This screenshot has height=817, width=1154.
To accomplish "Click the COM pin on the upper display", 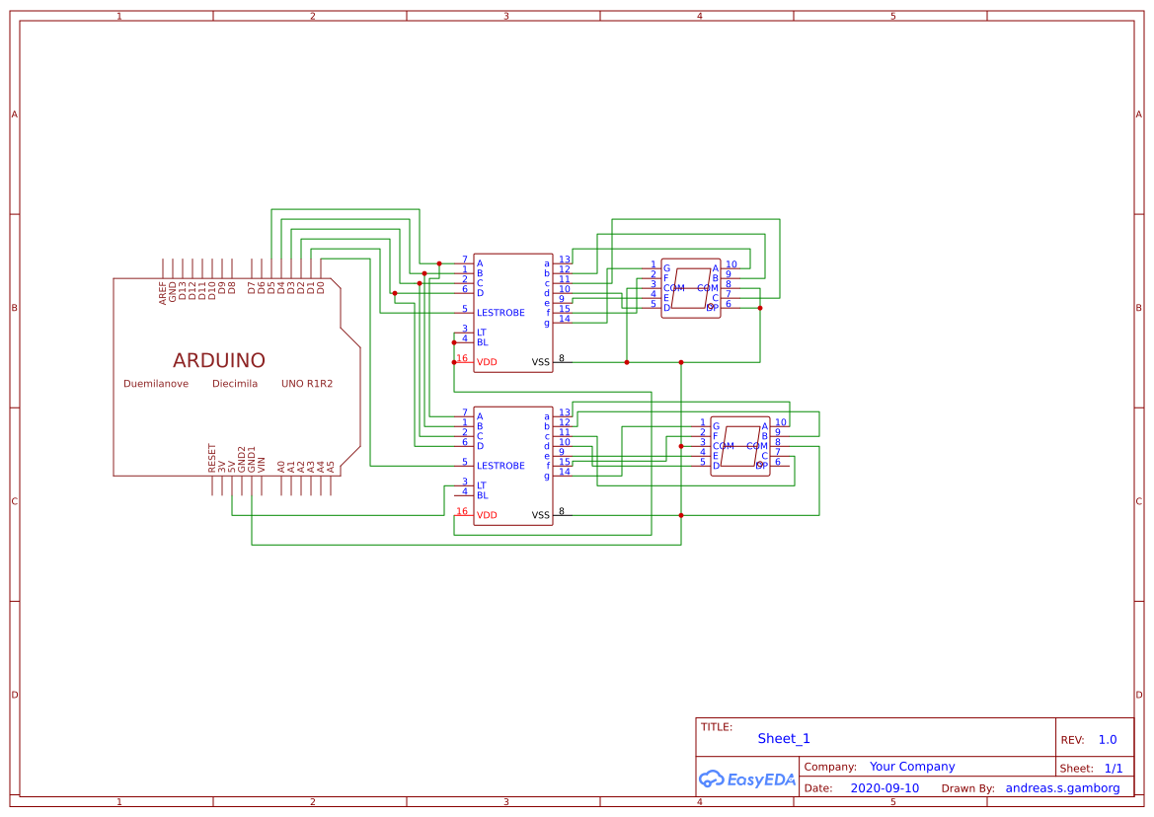I will 676,288.
